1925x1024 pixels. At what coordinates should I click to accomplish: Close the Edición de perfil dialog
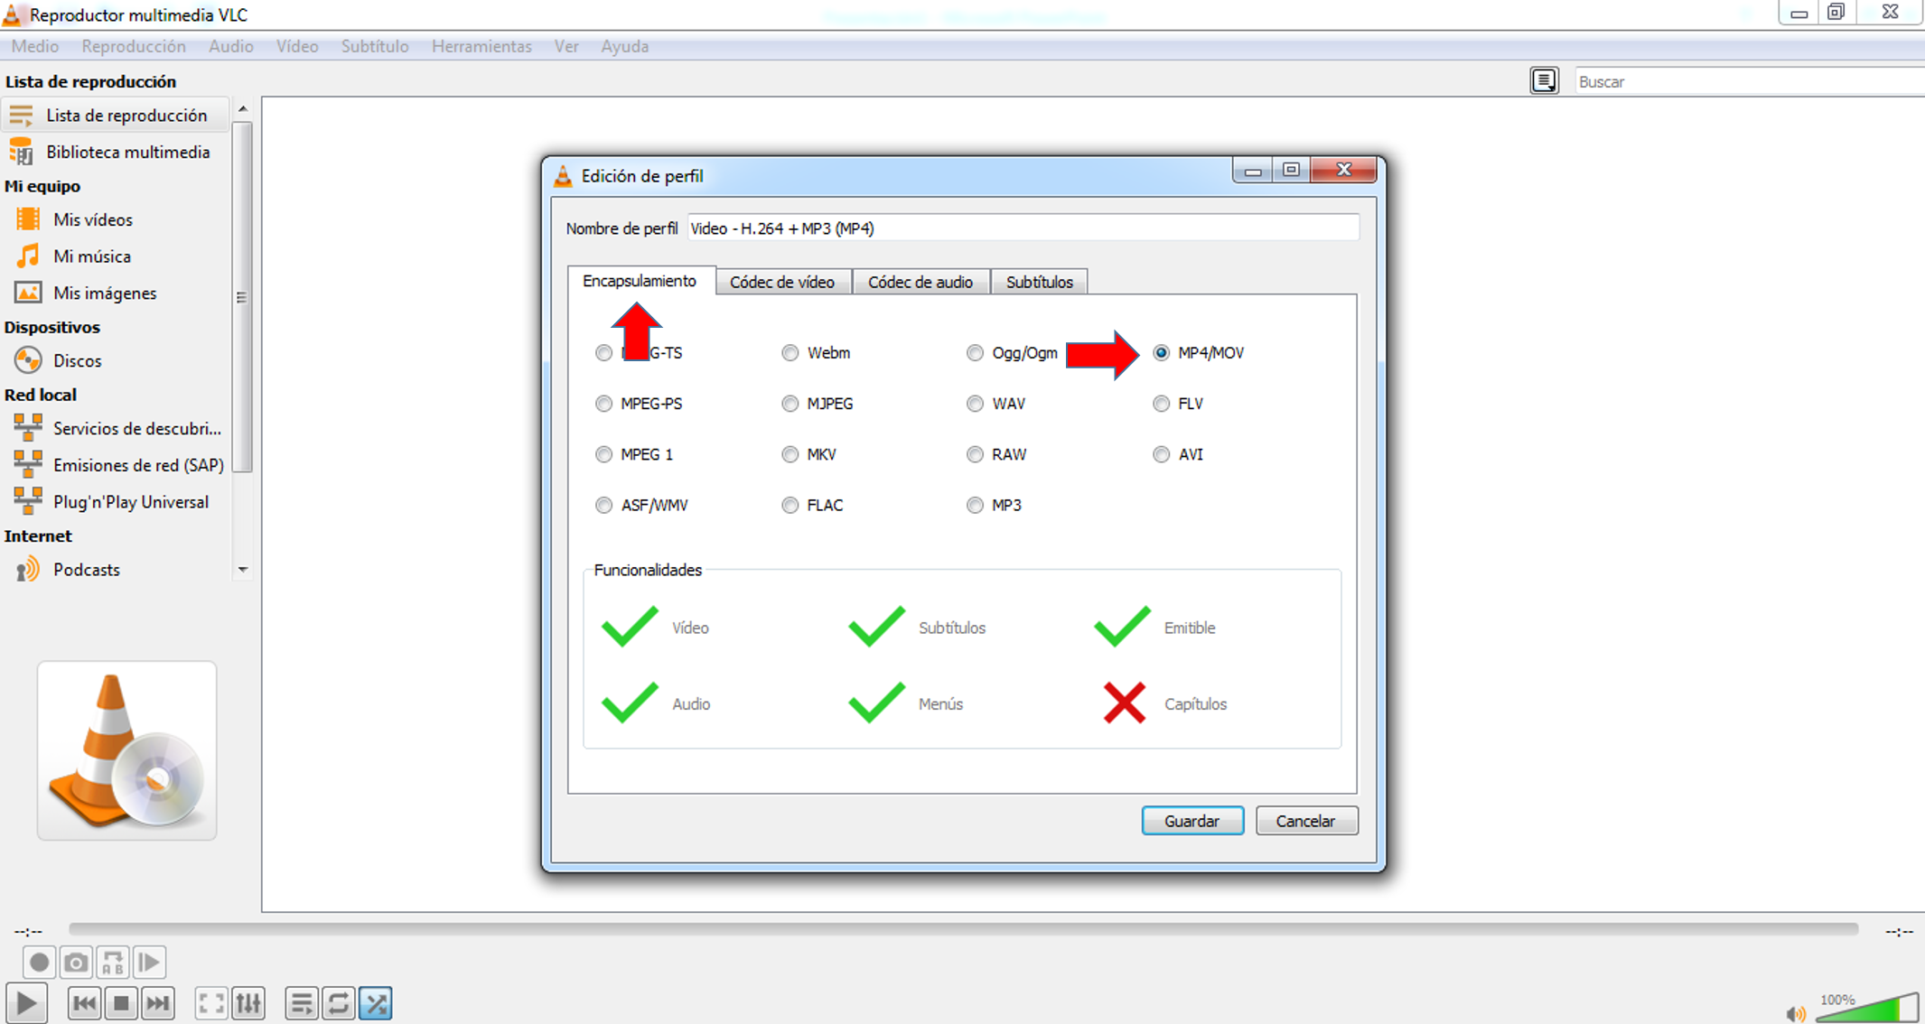pos(1344,170)
